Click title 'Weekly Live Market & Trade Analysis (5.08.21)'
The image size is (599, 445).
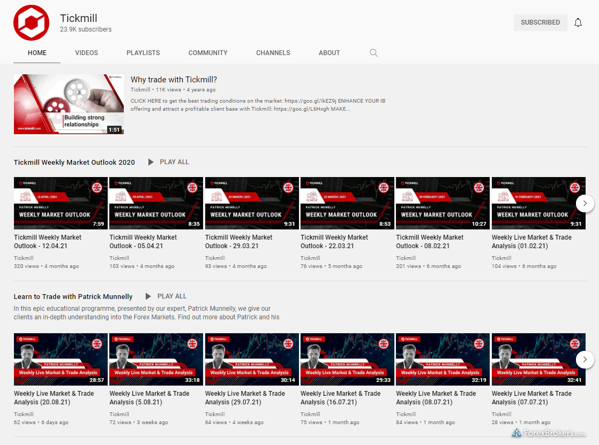coord(149,398)
